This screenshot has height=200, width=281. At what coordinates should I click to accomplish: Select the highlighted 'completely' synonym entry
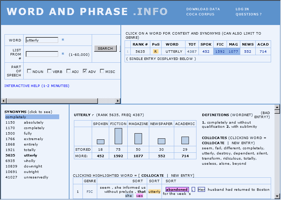pos(32,117)
